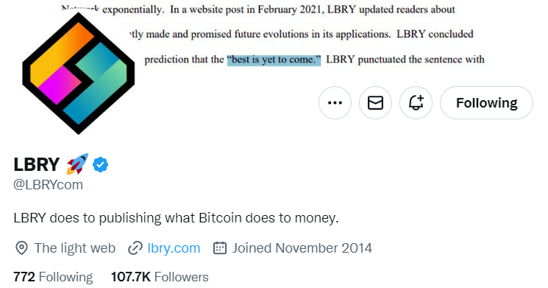This screenshot has width=548, height=288.
Task: Click the envelope message icon
Action: click(375, 103)
